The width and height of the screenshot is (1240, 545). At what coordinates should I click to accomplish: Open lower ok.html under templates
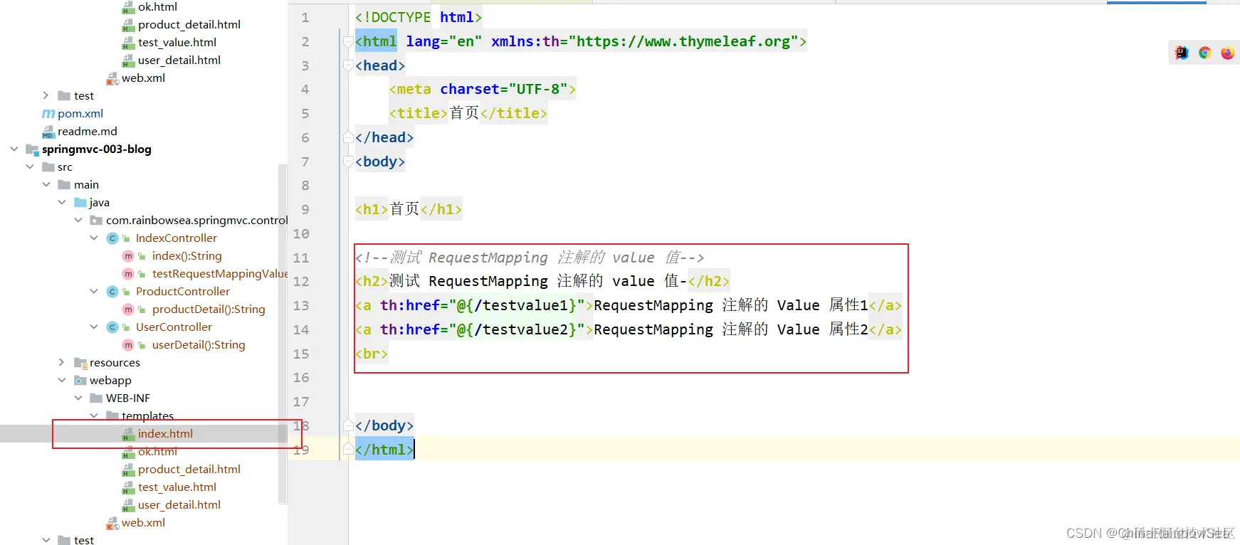click(x=157, y=451)
